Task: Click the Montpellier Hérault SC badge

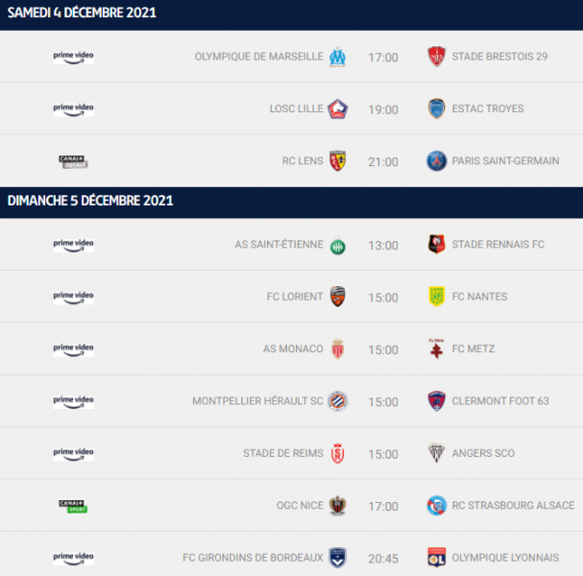Action: coord(337,401)
